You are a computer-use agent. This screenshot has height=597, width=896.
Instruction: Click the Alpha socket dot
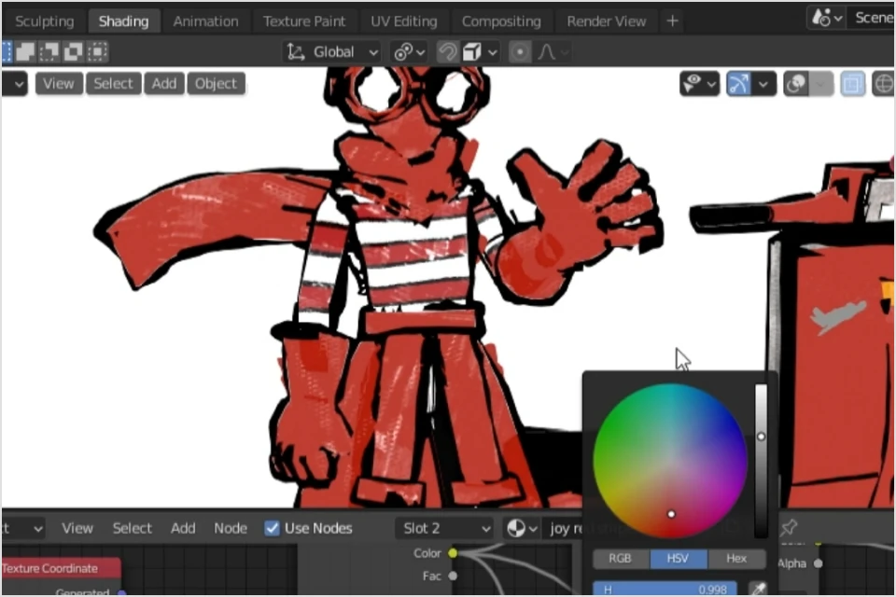click(818, 563)
